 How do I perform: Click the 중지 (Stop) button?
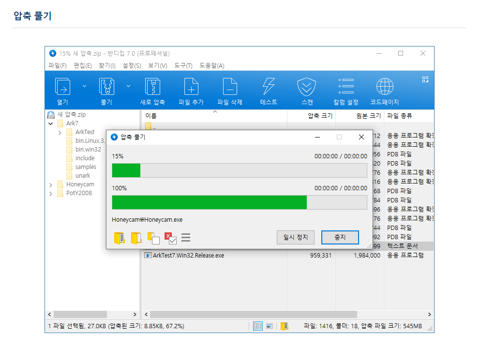pos(340,237)
